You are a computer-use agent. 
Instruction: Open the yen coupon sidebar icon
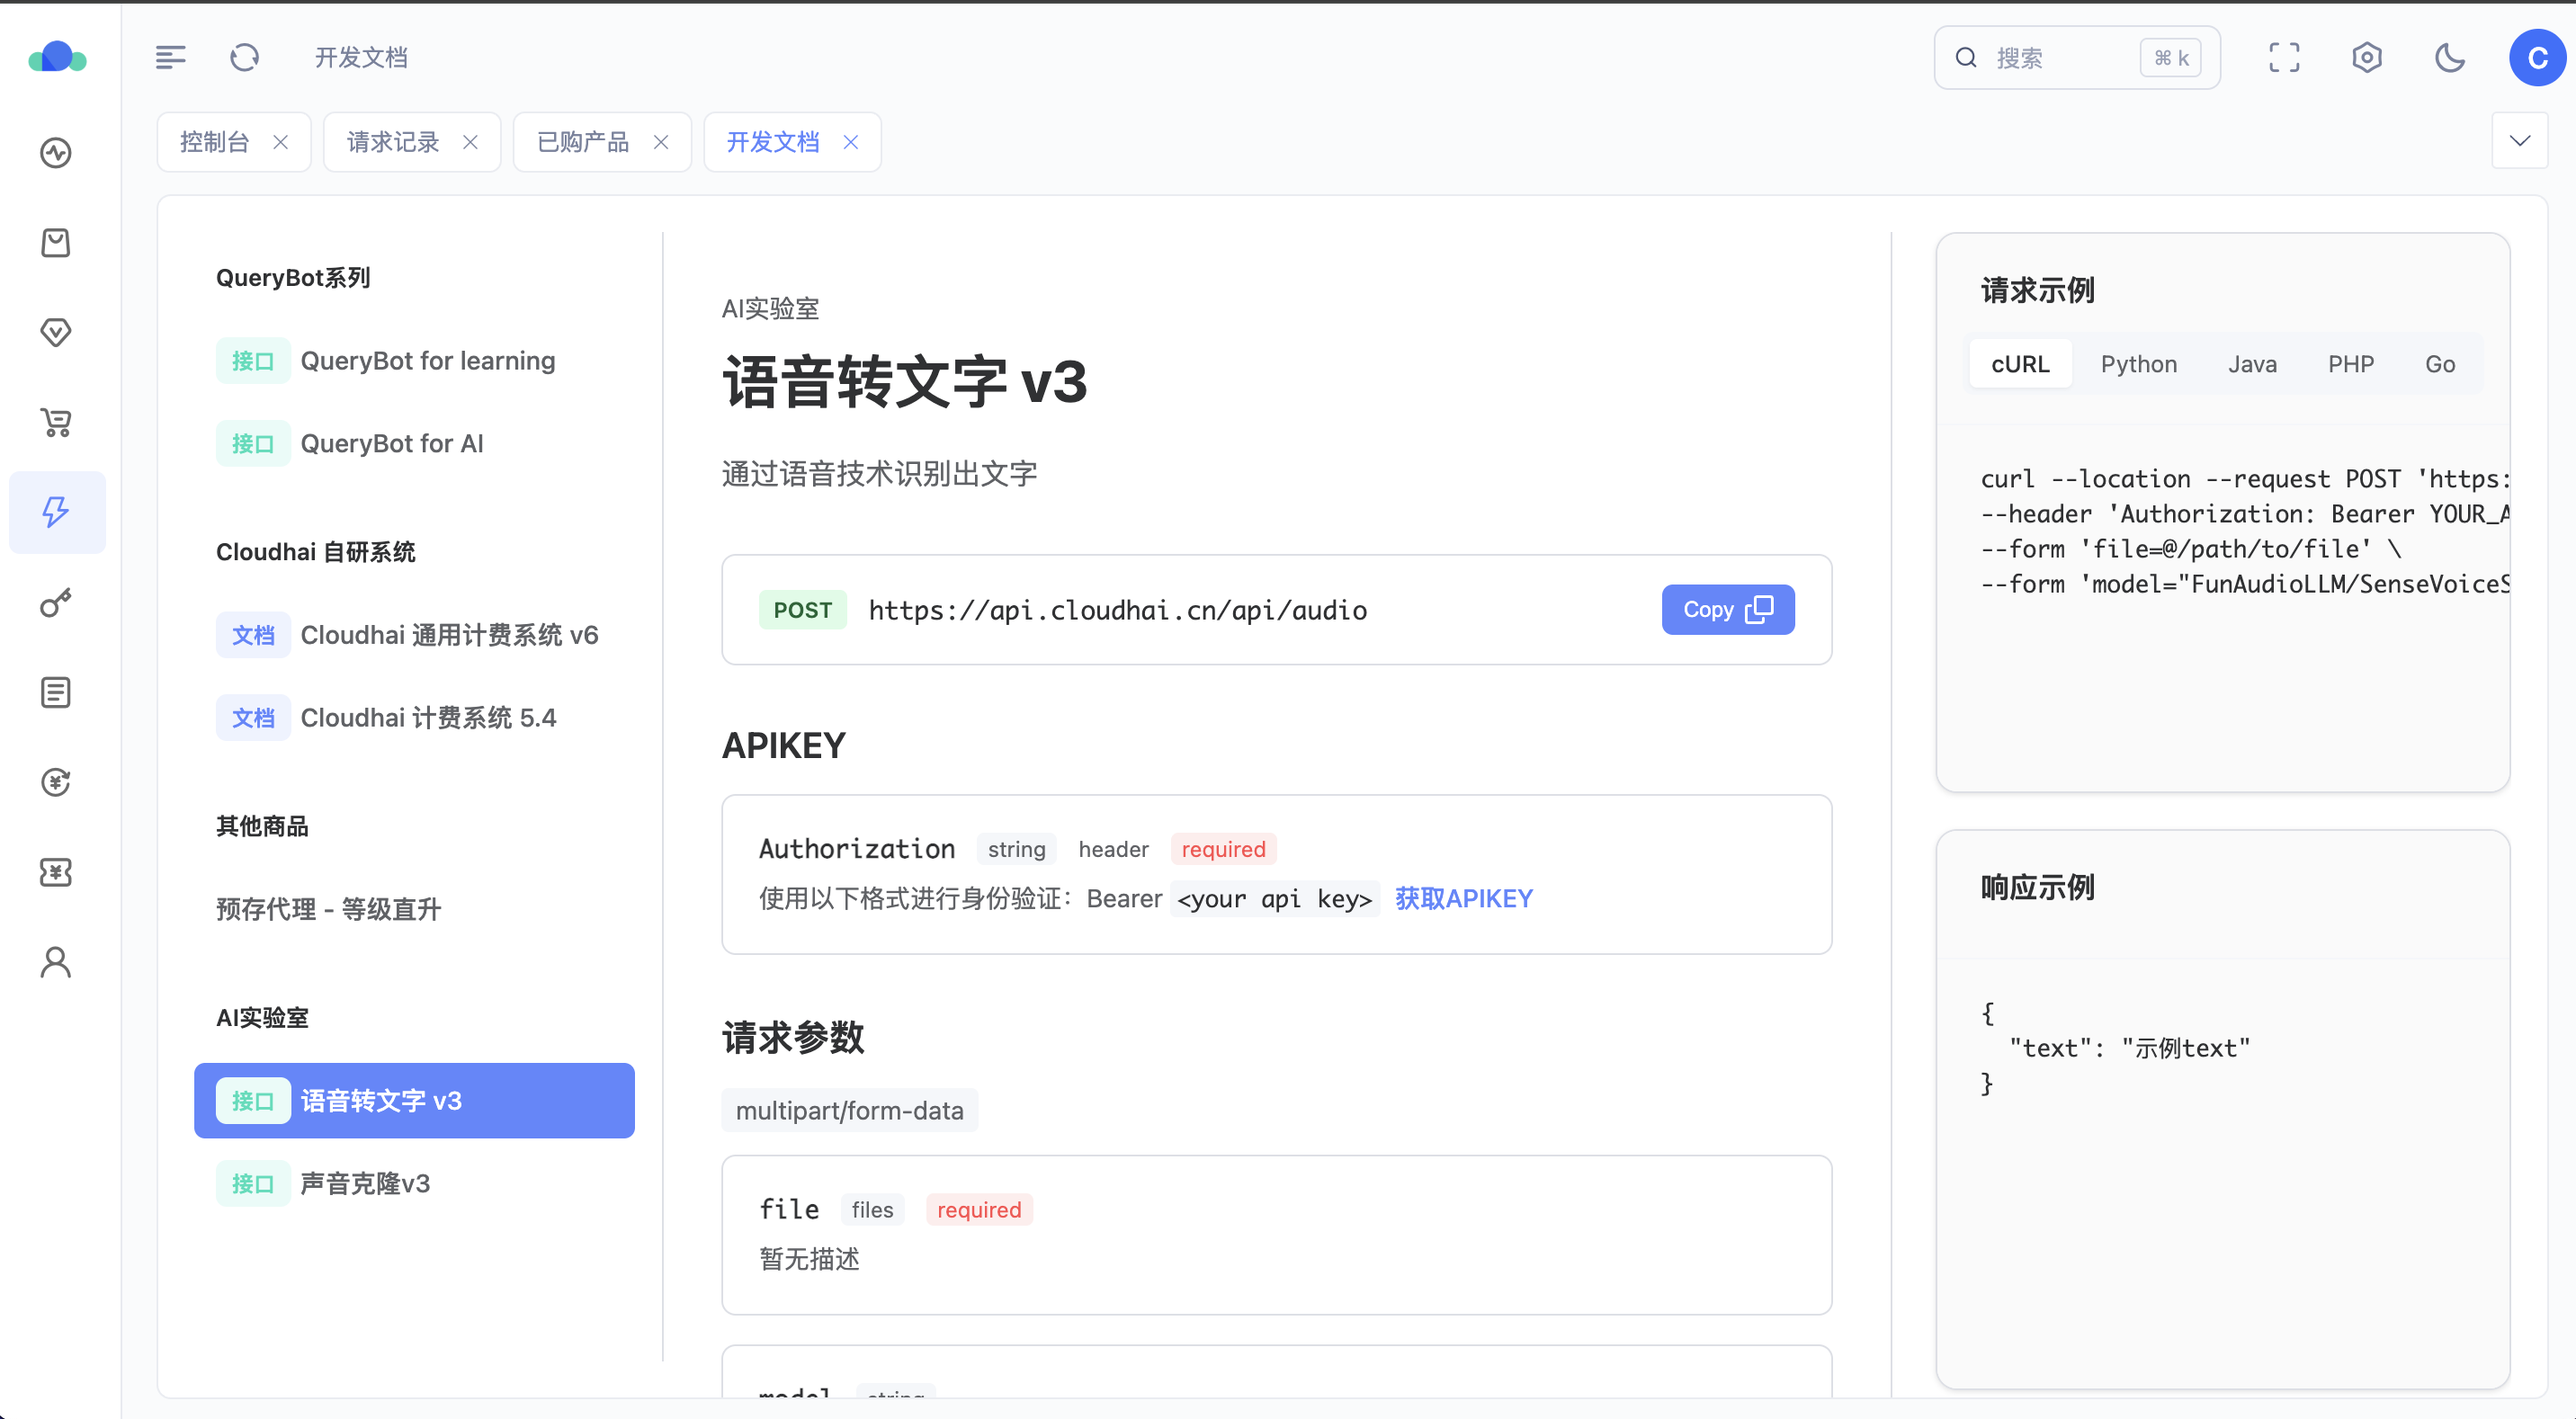click(56, 872)
